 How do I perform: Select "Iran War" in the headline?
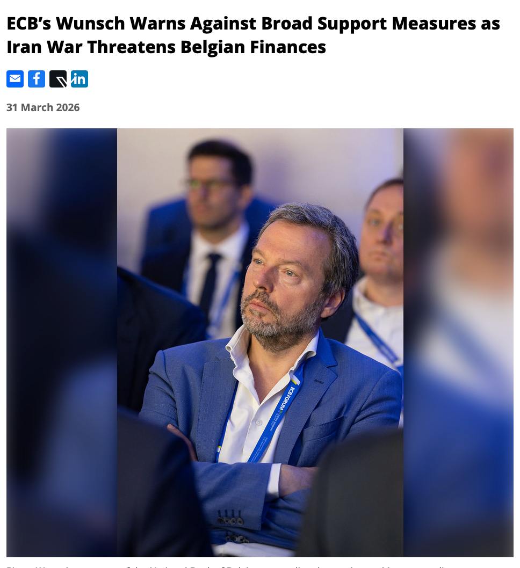tap(44, 47)
